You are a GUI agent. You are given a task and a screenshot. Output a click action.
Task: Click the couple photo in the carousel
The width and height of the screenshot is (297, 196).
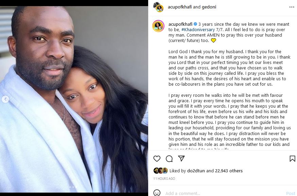tap(74, 99)
